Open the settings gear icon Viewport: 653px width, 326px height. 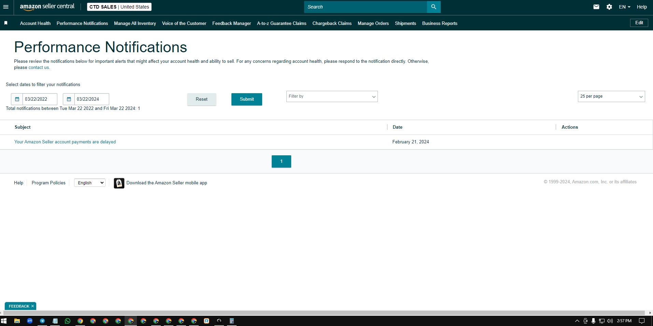coord(609,7)
